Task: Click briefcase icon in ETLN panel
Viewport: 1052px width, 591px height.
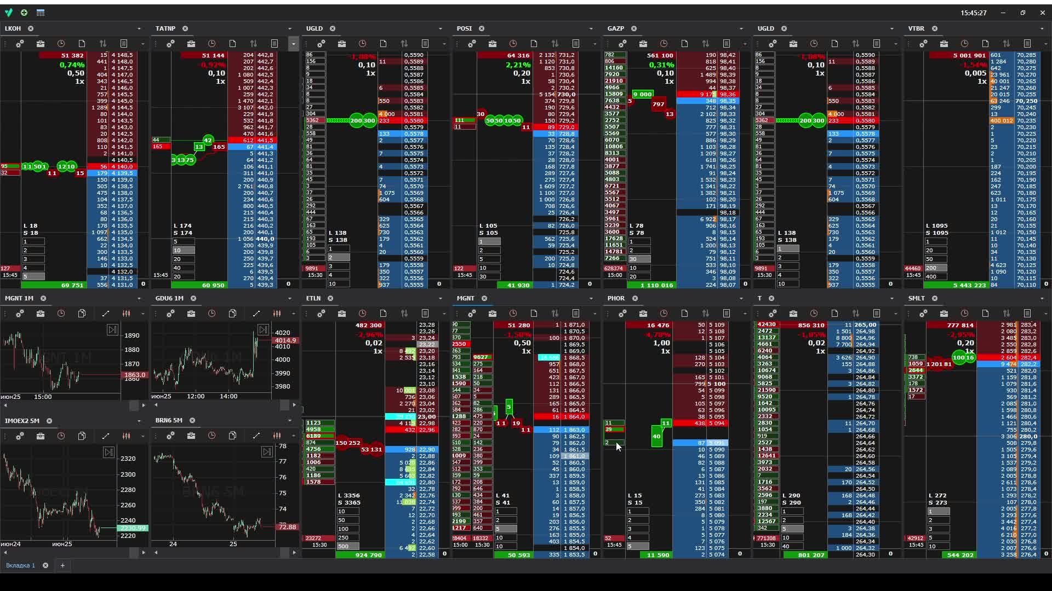Action: (x=342, y=314)
